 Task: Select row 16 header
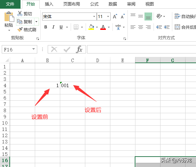click(x=5, y=160)
